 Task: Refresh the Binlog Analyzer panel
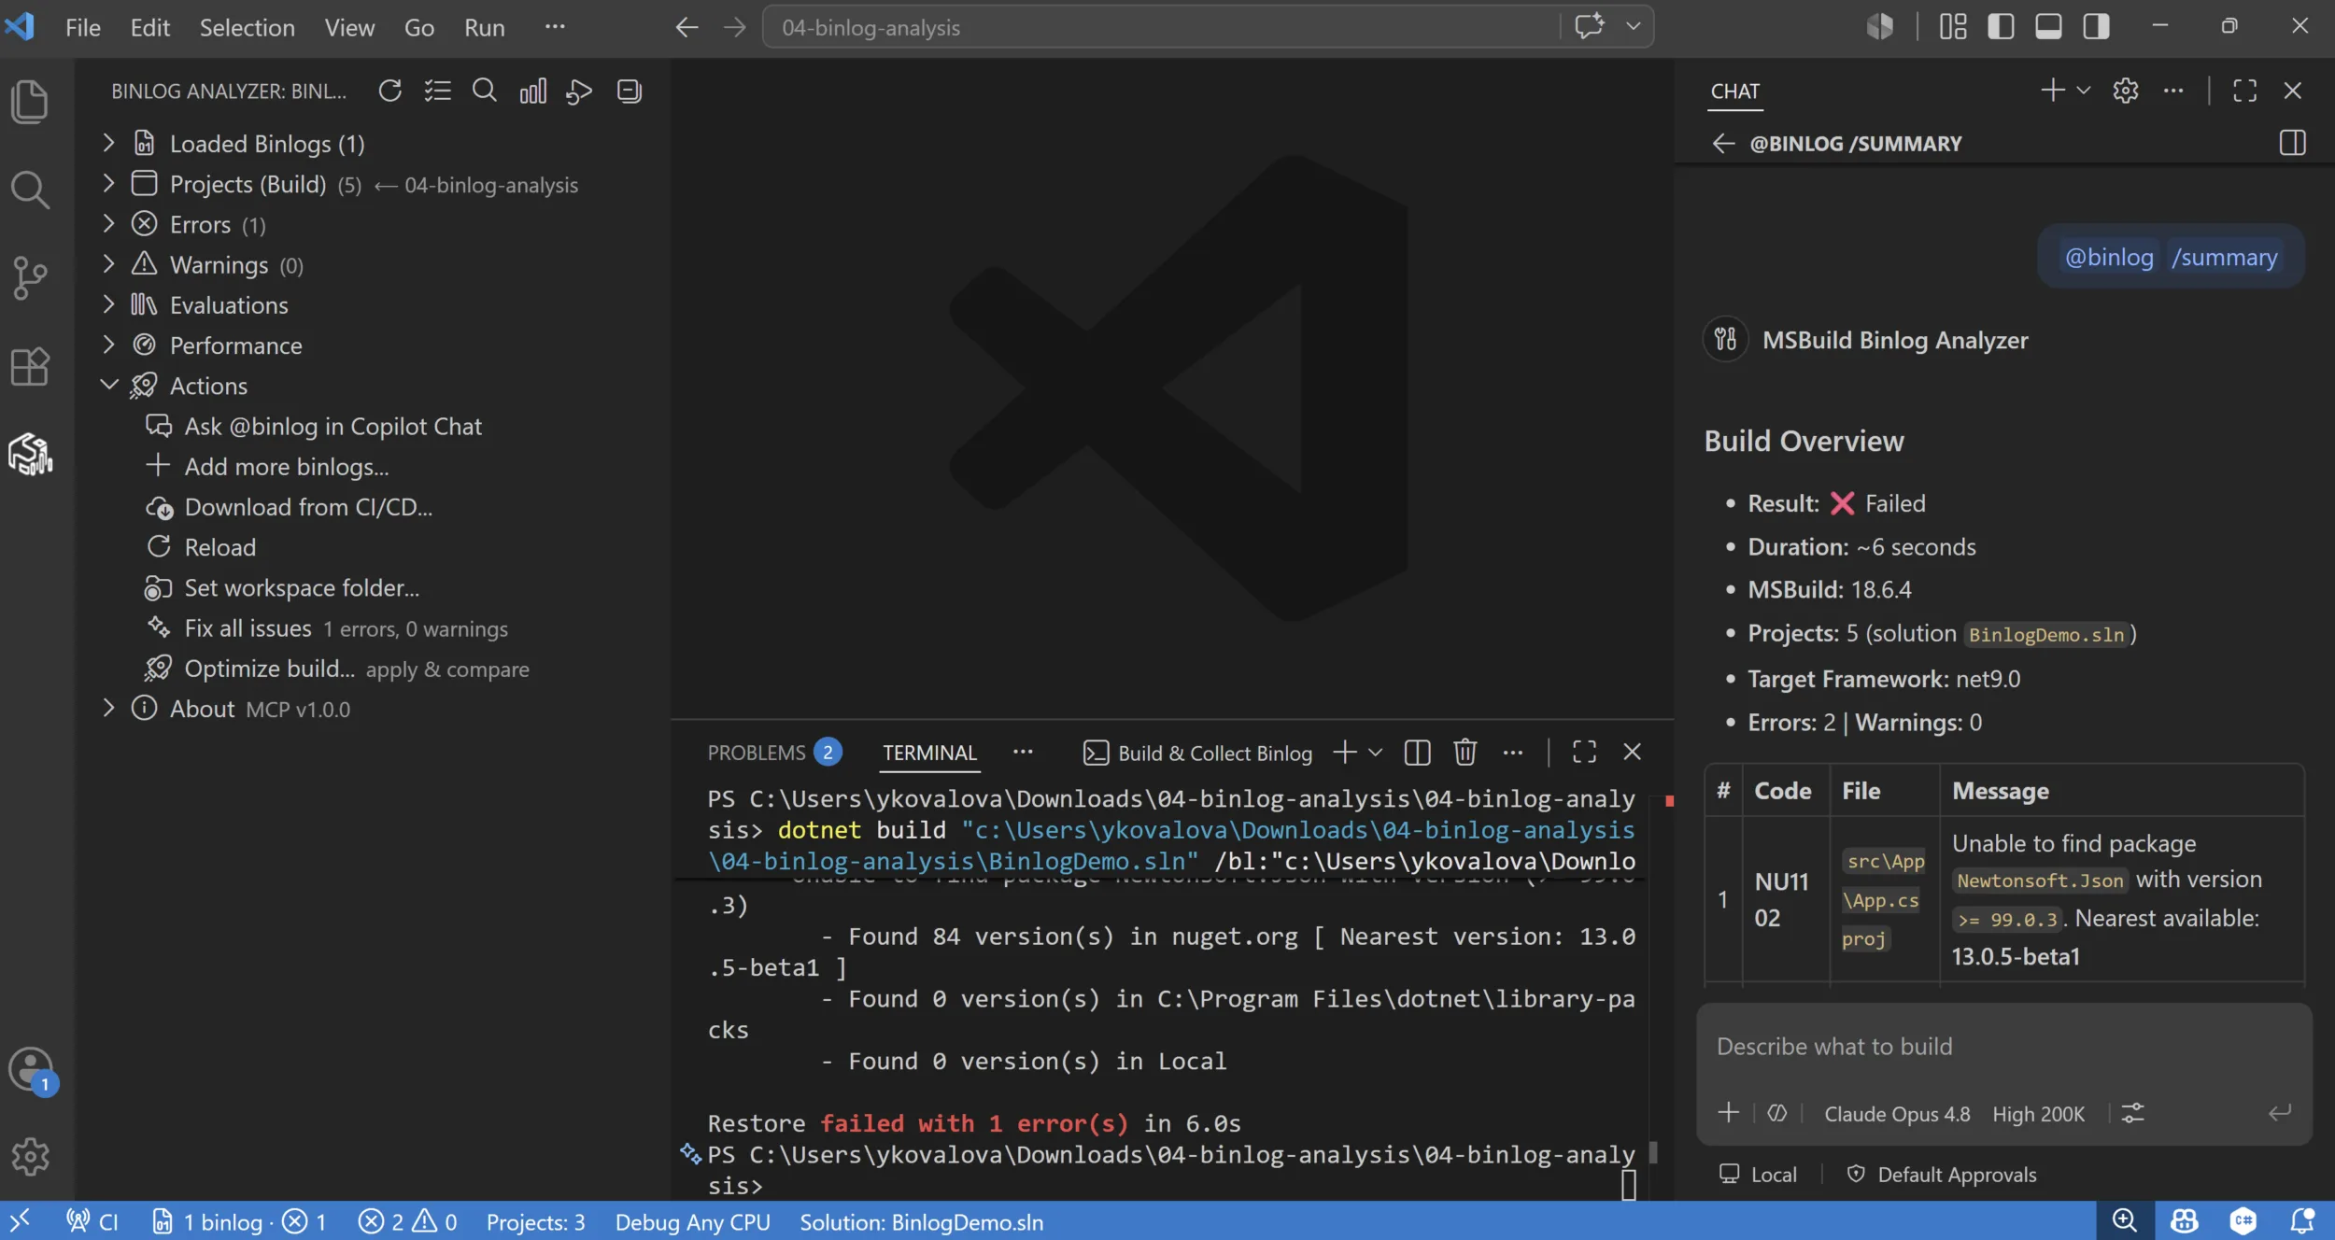click(390, 91)
